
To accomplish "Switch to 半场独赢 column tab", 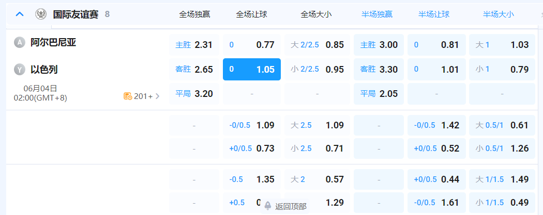I will (377, 14).
